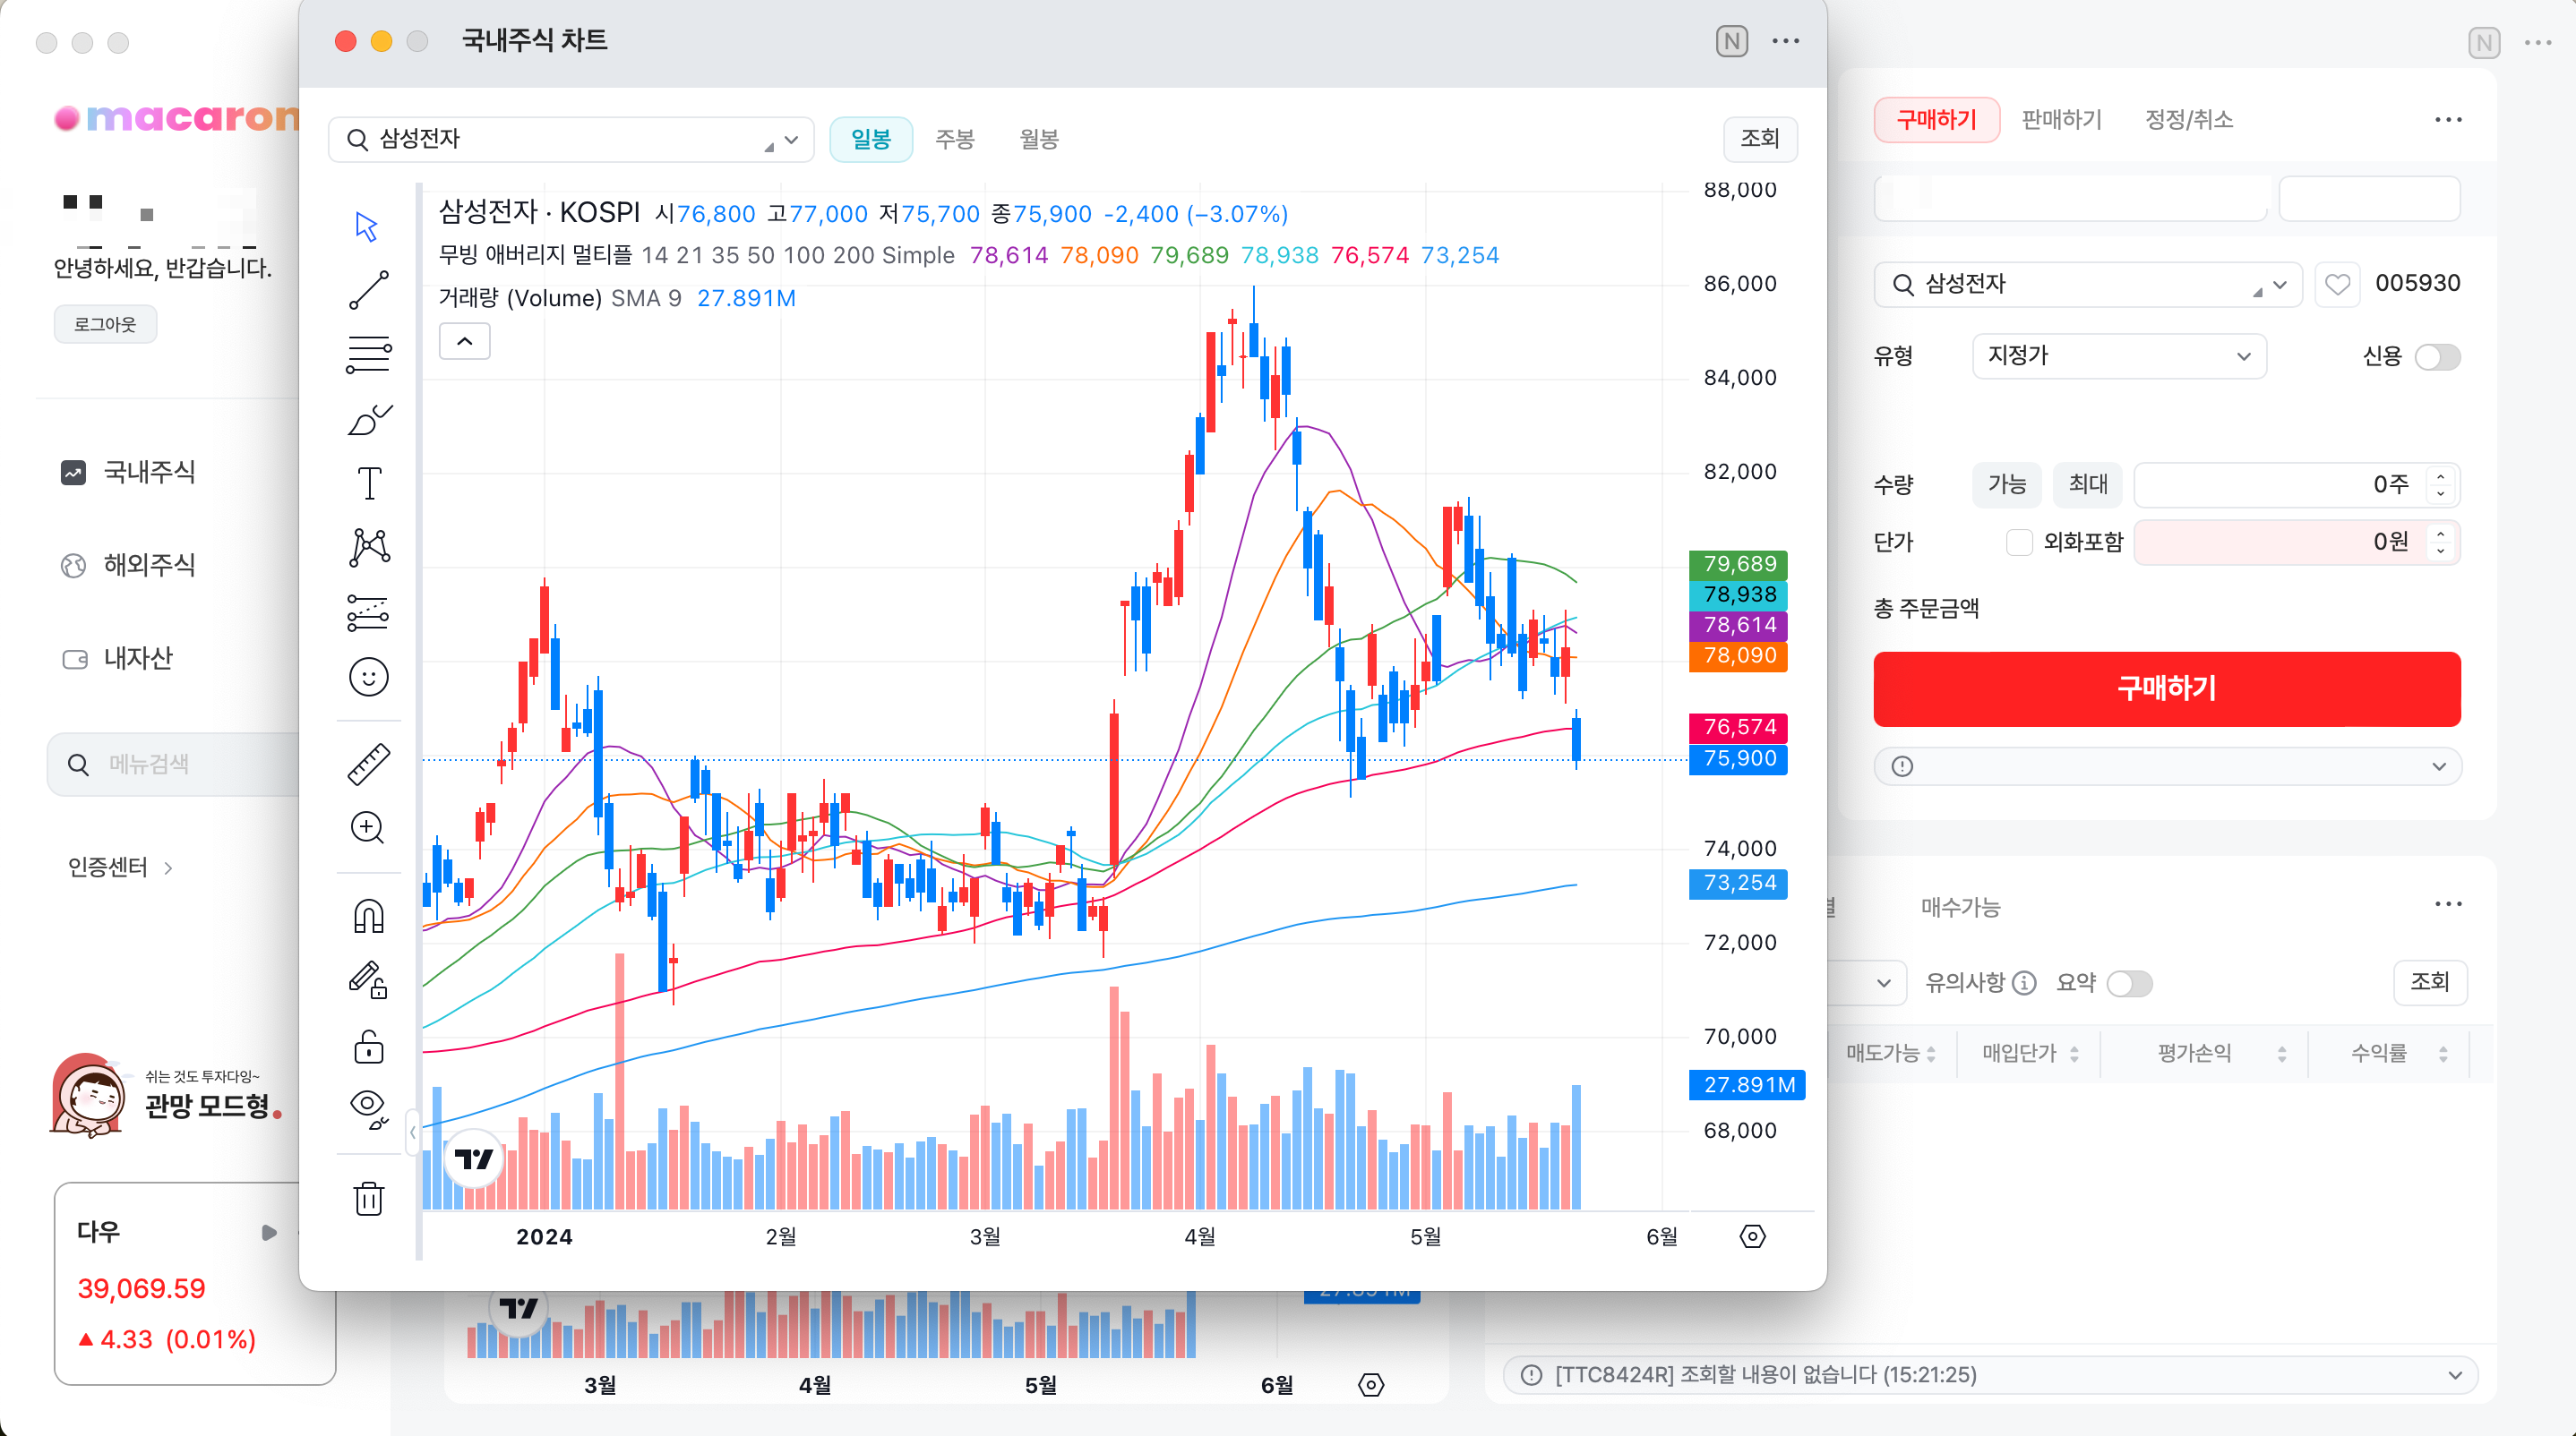Open the chart patterns tool
This screenshot has height=1436, width=2576.
(x=369, y=548)
